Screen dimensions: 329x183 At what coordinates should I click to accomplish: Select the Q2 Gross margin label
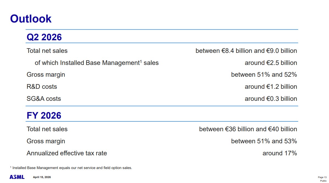(x=46, y=75)
